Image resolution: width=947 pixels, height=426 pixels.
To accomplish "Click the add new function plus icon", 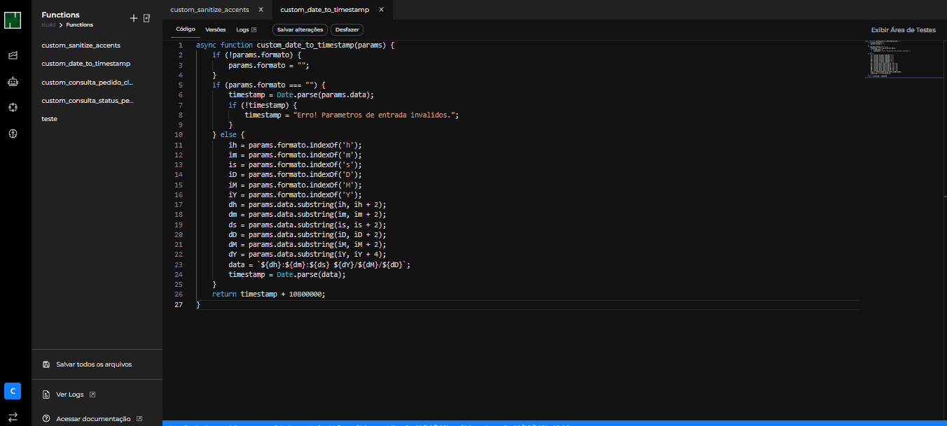I will [x=134, y=18].
